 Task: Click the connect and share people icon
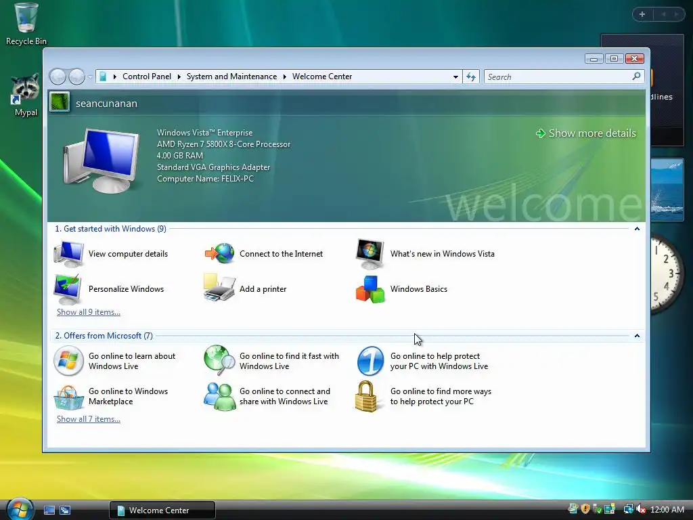click(x=220, y=397)
